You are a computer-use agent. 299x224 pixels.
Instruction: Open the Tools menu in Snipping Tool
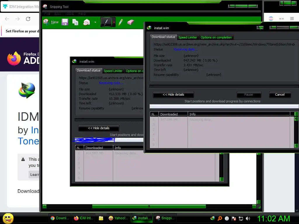[69, 13]
